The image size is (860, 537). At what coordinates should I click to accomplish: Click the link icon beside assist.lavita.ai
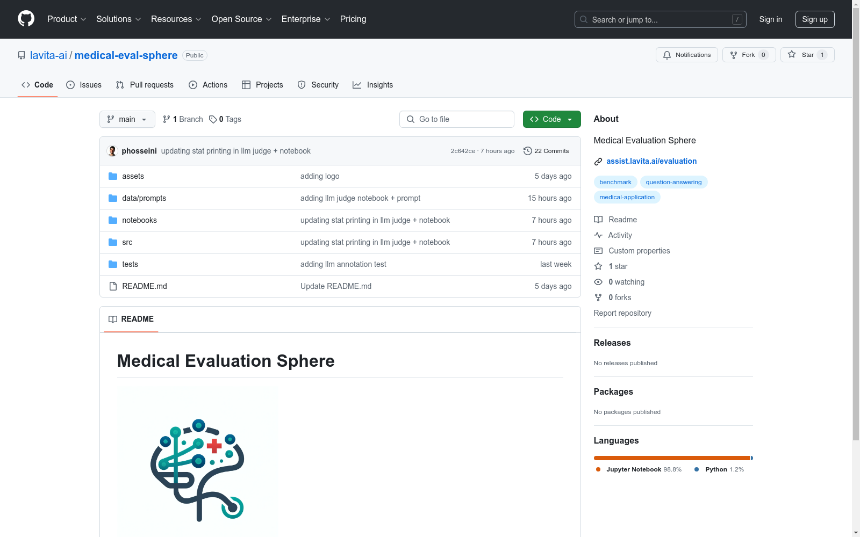pyautogui.click(x=598, y=162)
